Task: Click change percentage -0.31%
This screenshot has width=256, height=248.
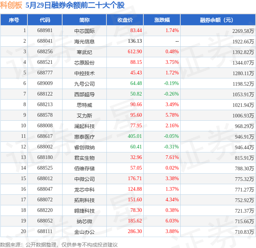Action: [x=171, y=147]
